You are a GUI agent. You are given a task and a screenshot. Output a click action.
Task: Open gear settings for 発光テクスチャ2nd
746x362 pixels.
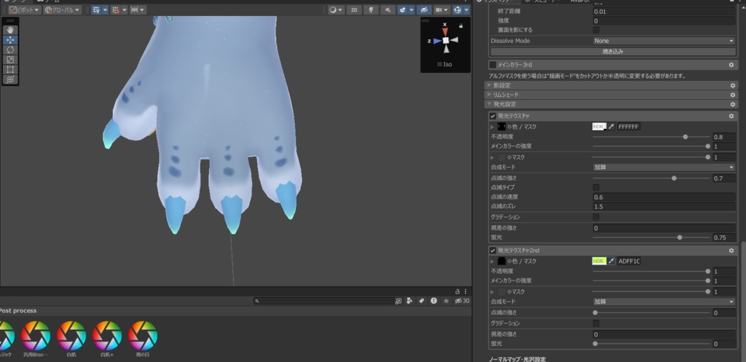pos(731,251)
